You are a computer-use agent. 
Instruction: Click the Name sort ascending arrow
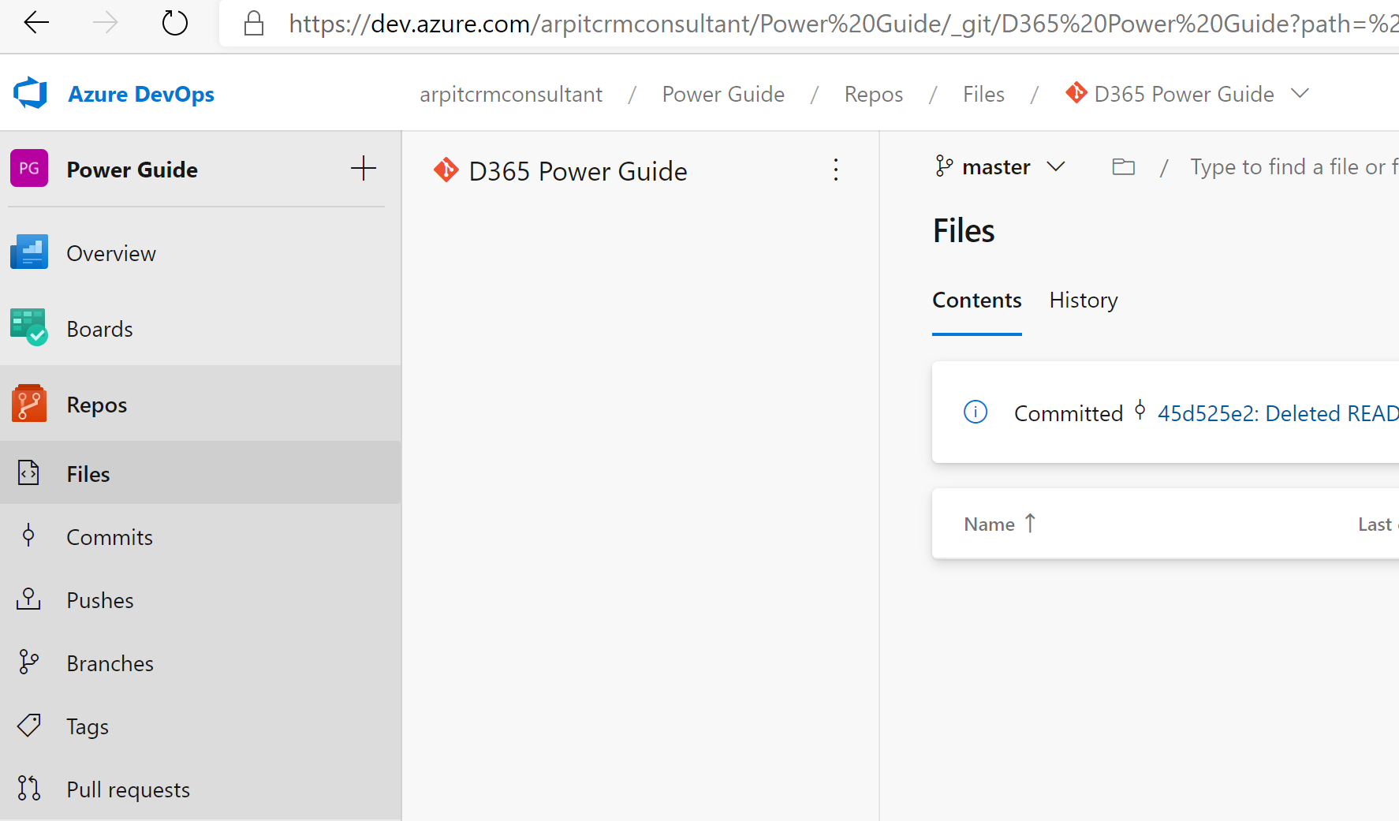1029,523
